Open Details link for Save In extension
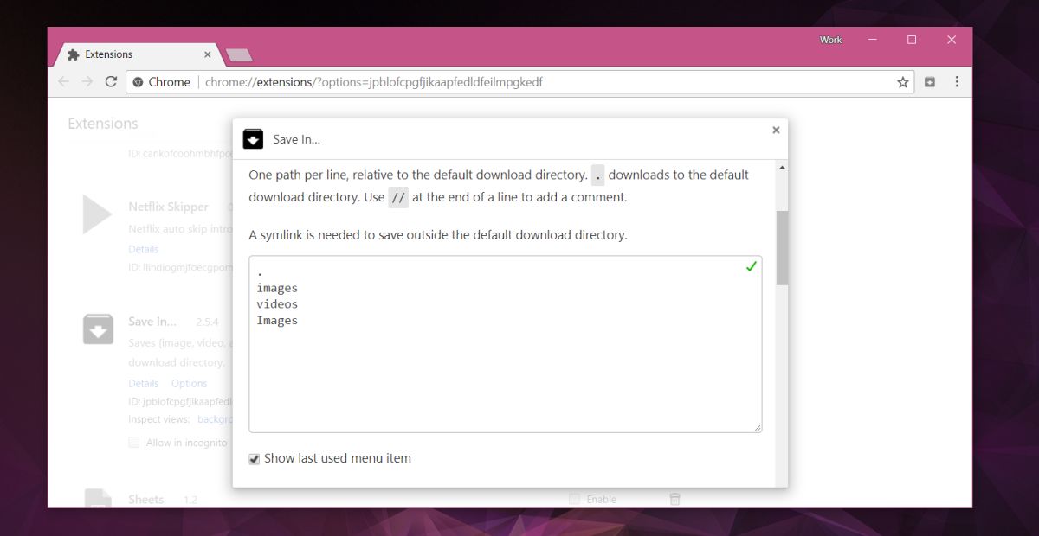The width and height of the screenshot is (1039, 536). click(144, 384)
